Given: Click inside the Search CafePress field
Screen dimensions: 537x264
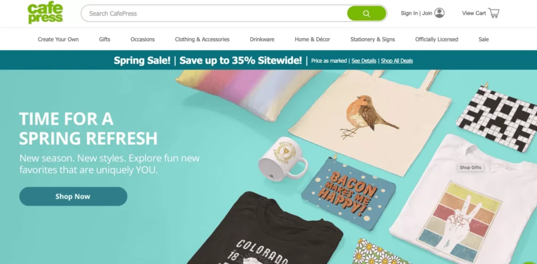Looking at the screenshot, I should pyautogui.click(x=214, y=14).
